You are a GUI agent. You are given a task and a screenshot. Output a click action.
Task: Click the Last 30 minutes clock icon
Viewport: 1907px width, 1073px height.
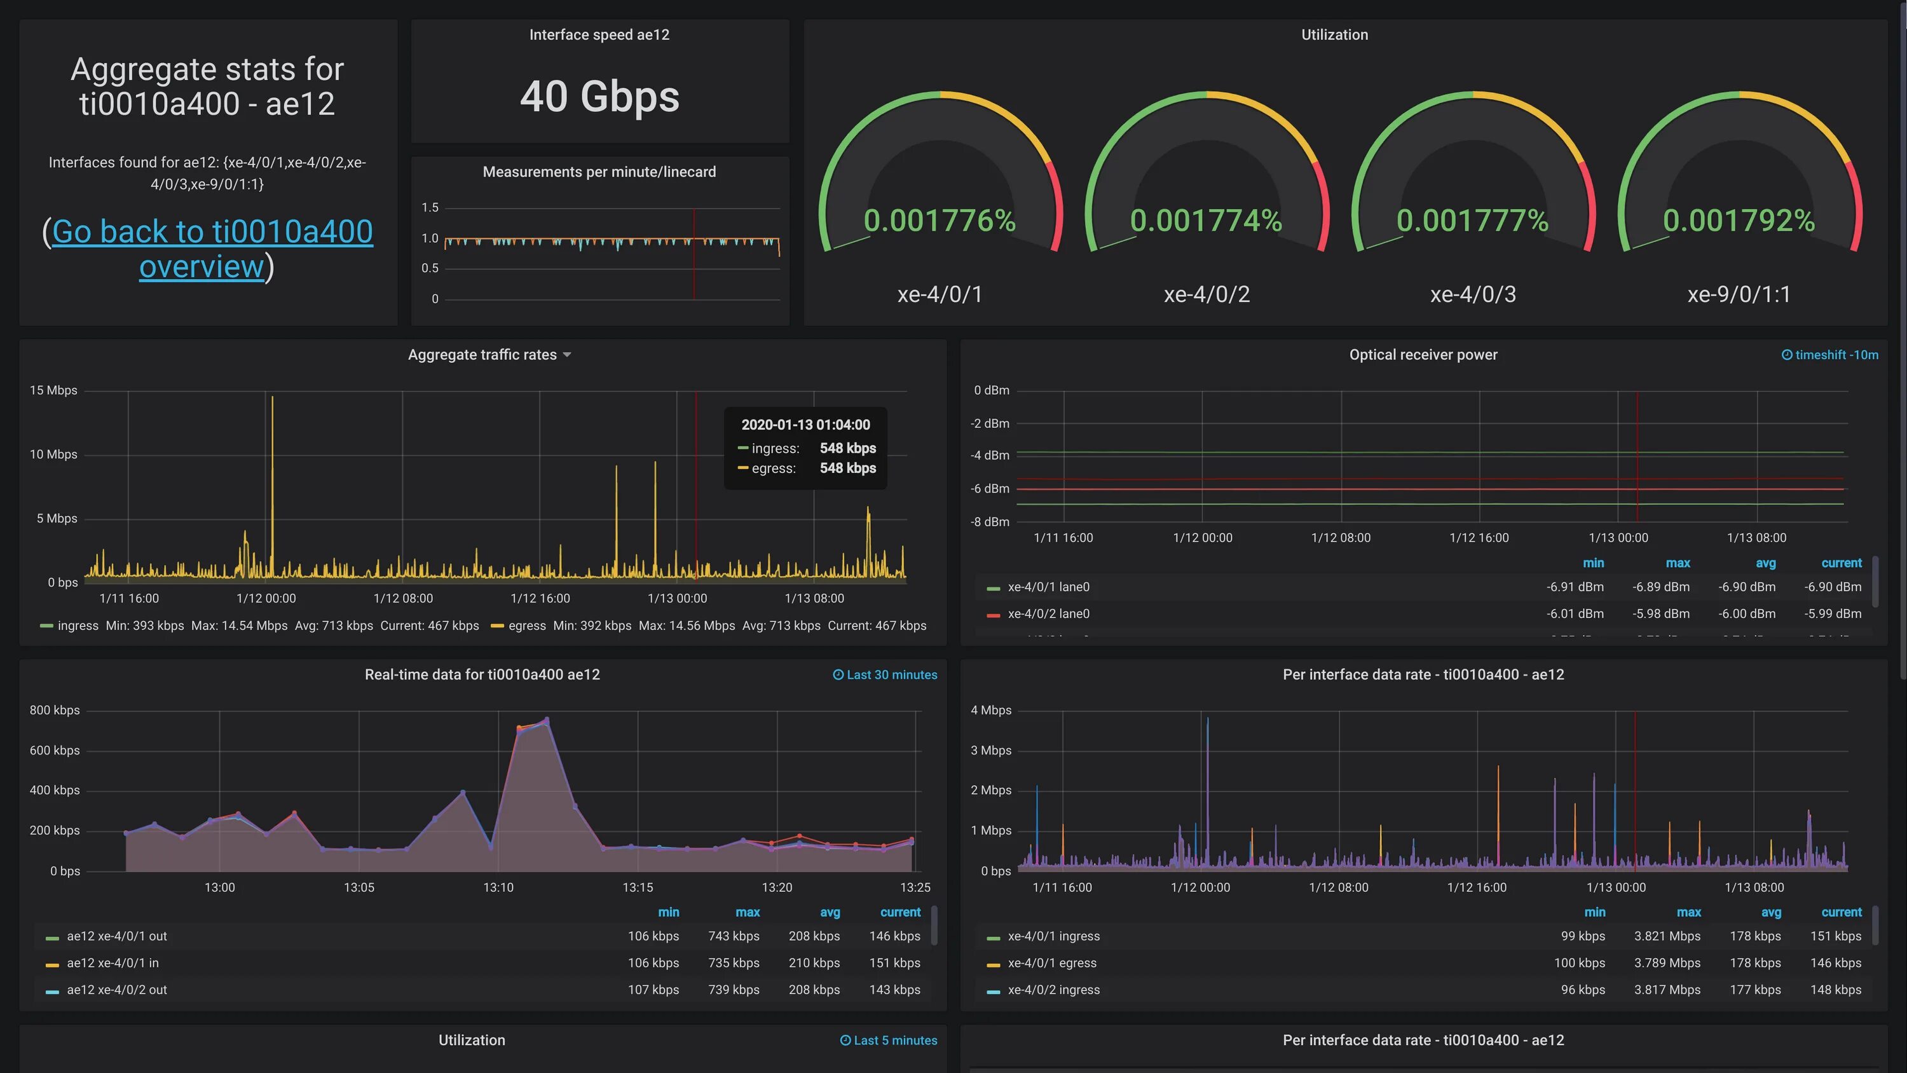(838, 674)
